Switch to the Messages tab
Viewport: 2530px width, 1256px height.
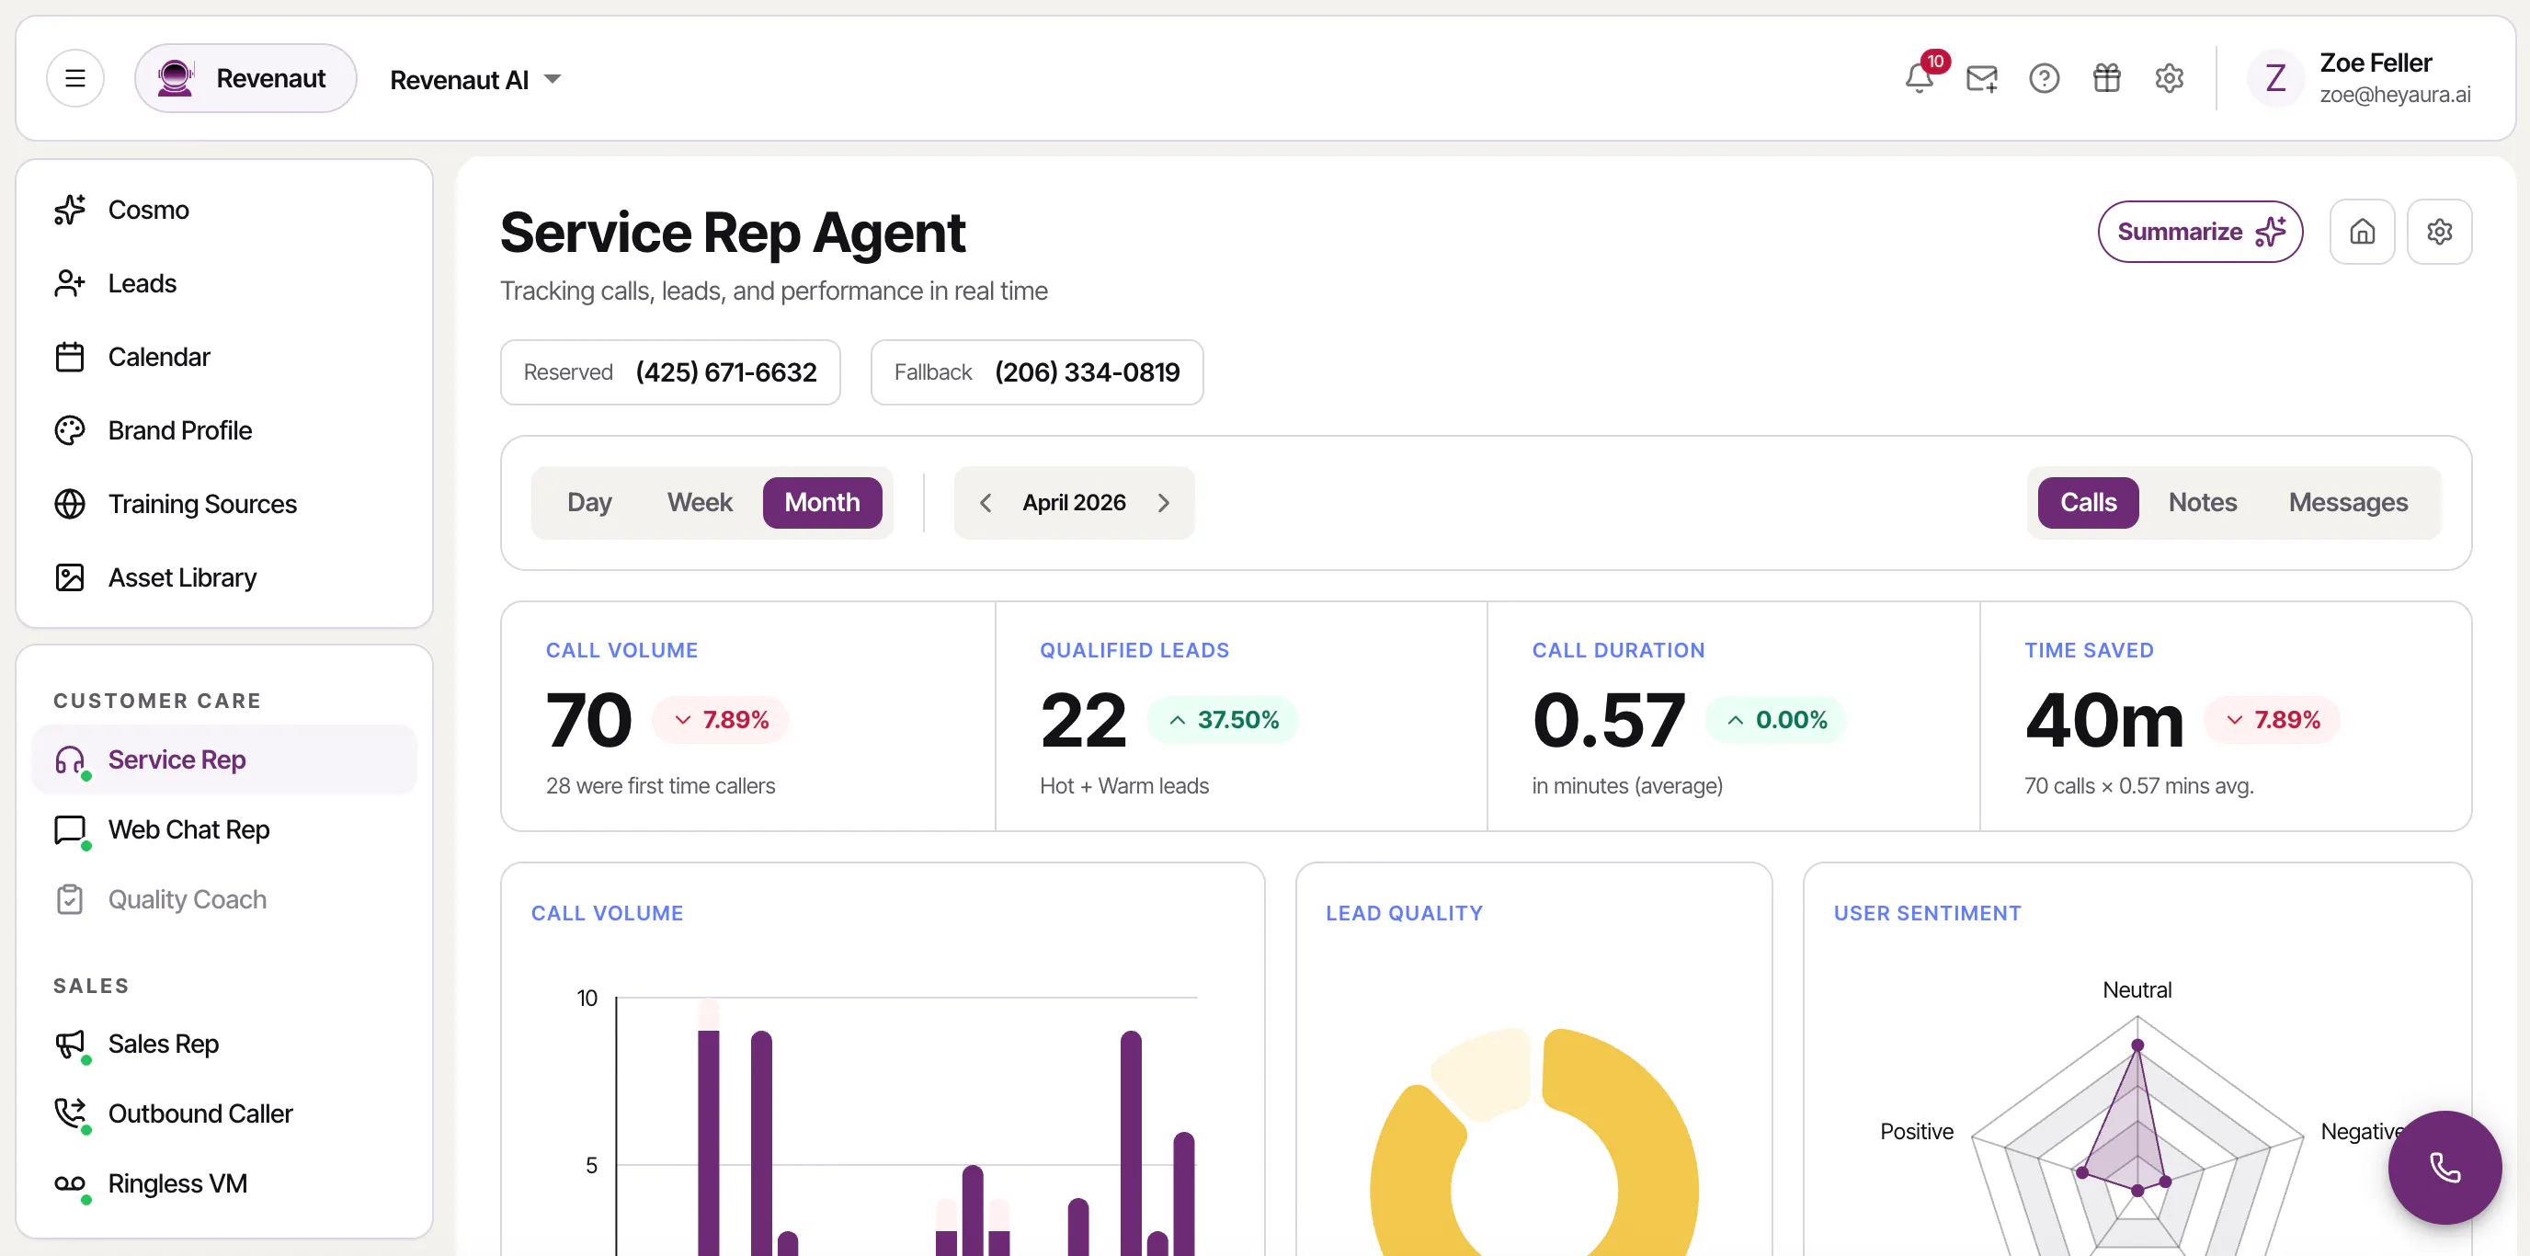[2348, 502]
